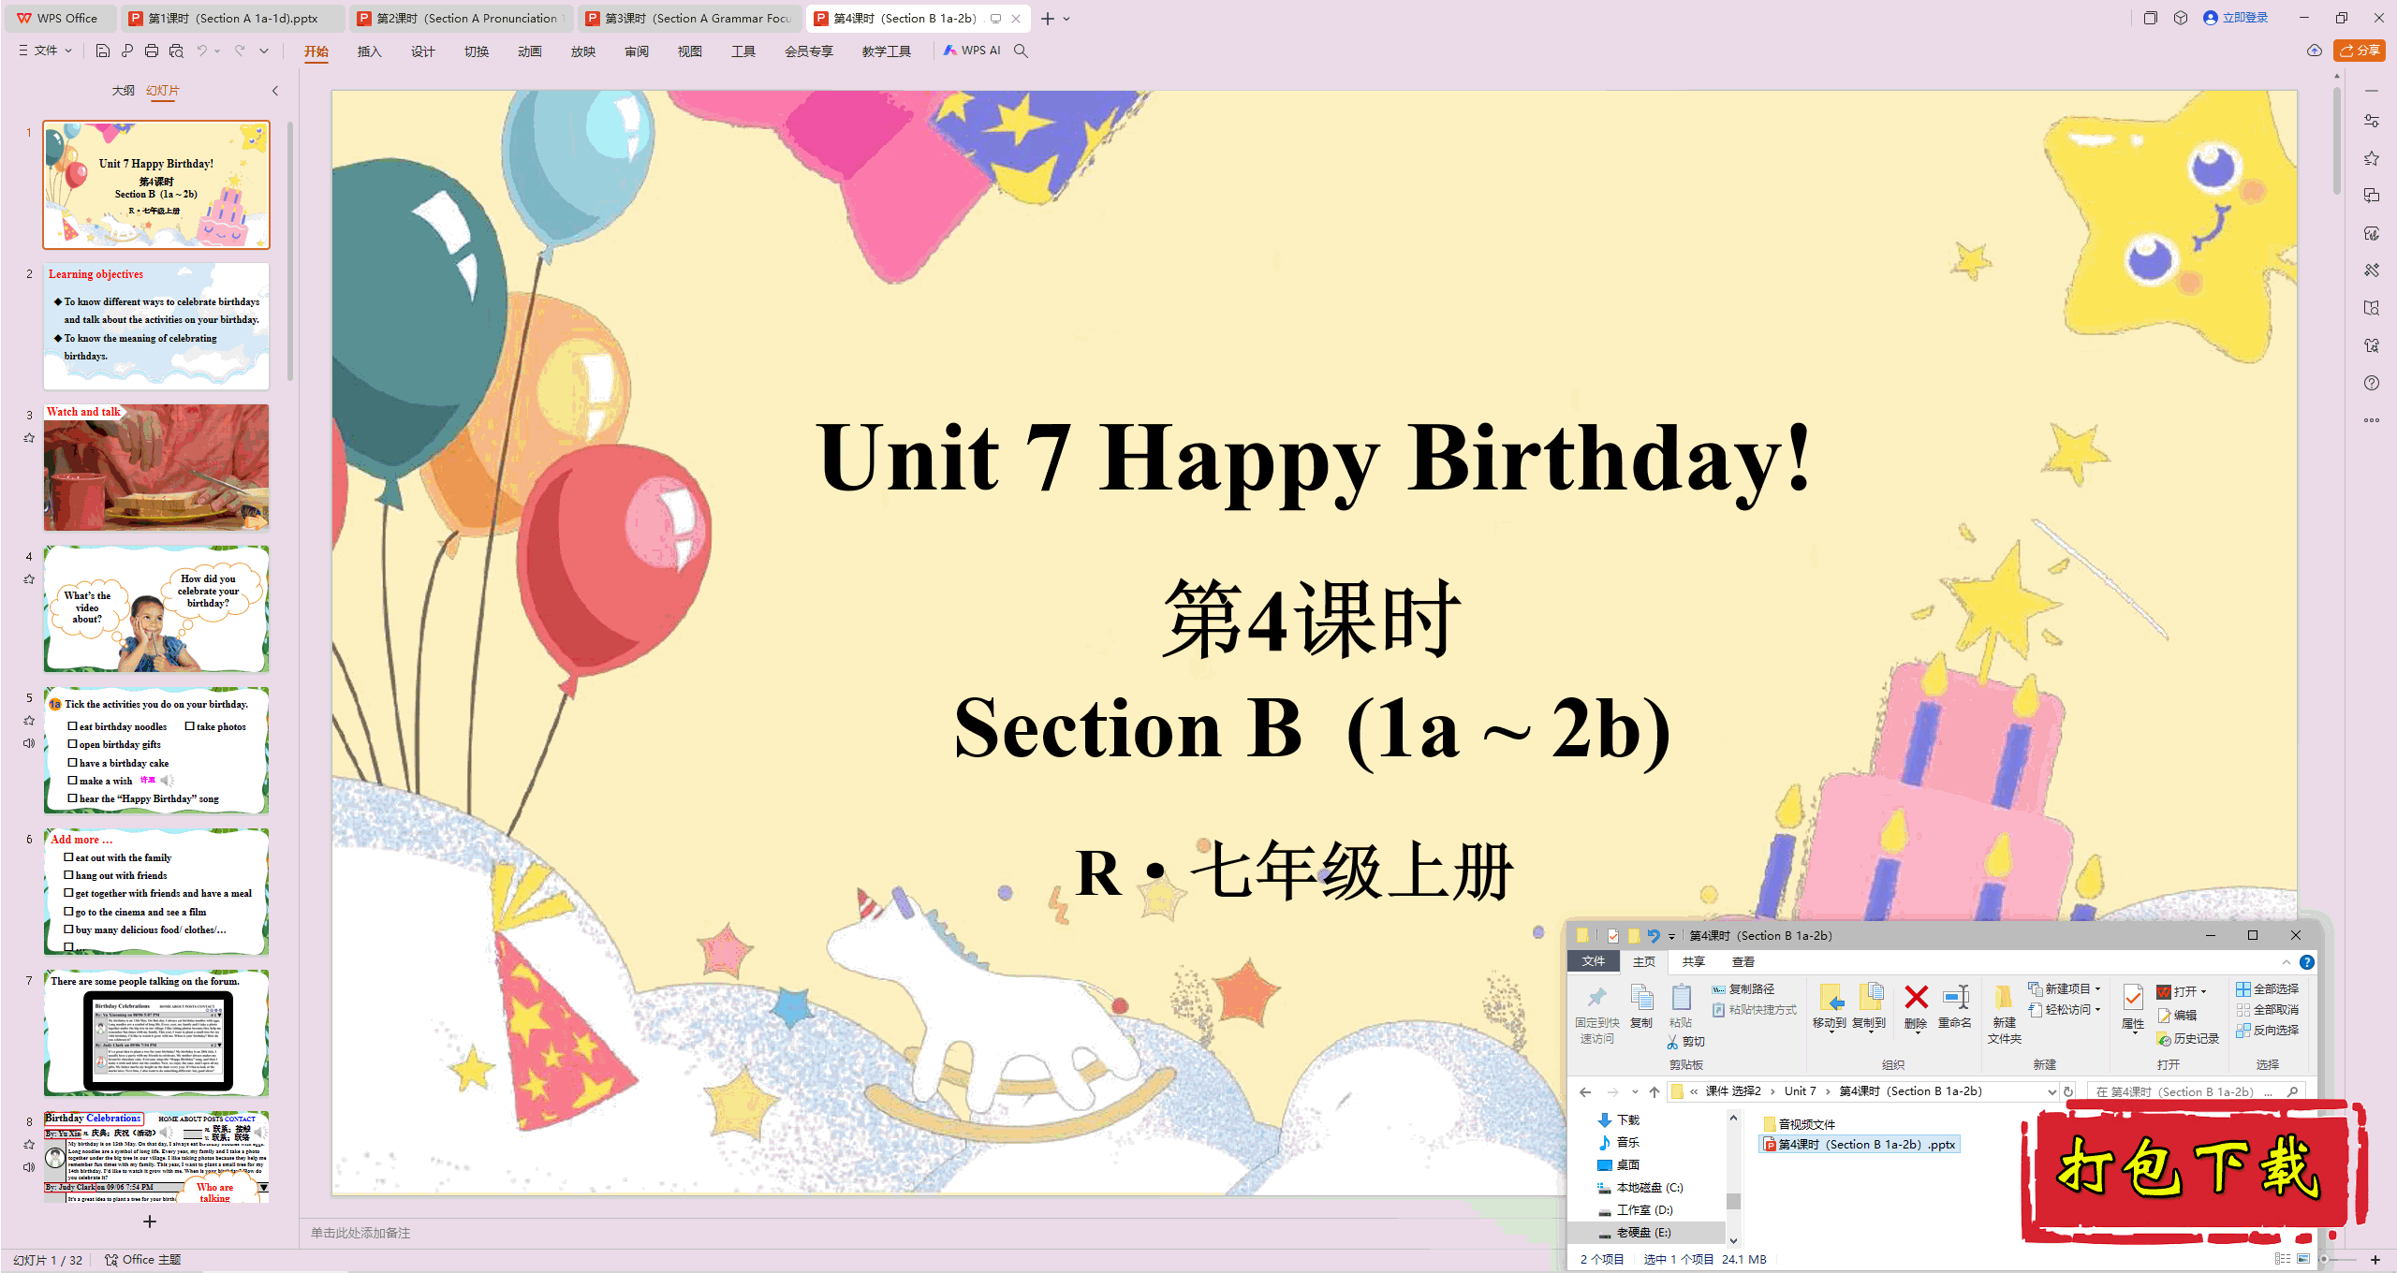This screenshot has height=1273, width=2397.
Task: Click the WPS AI button
Action: tap(972, 51)
